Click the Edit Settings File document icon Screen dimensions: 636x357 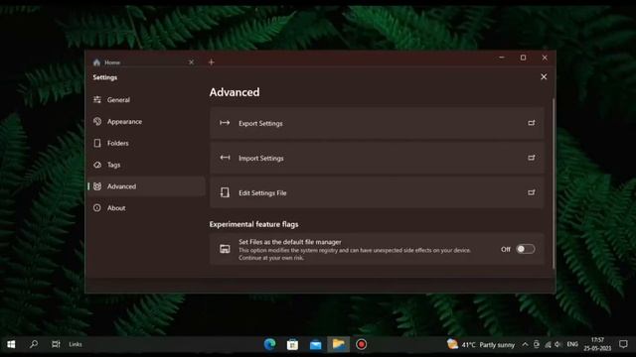225,192
